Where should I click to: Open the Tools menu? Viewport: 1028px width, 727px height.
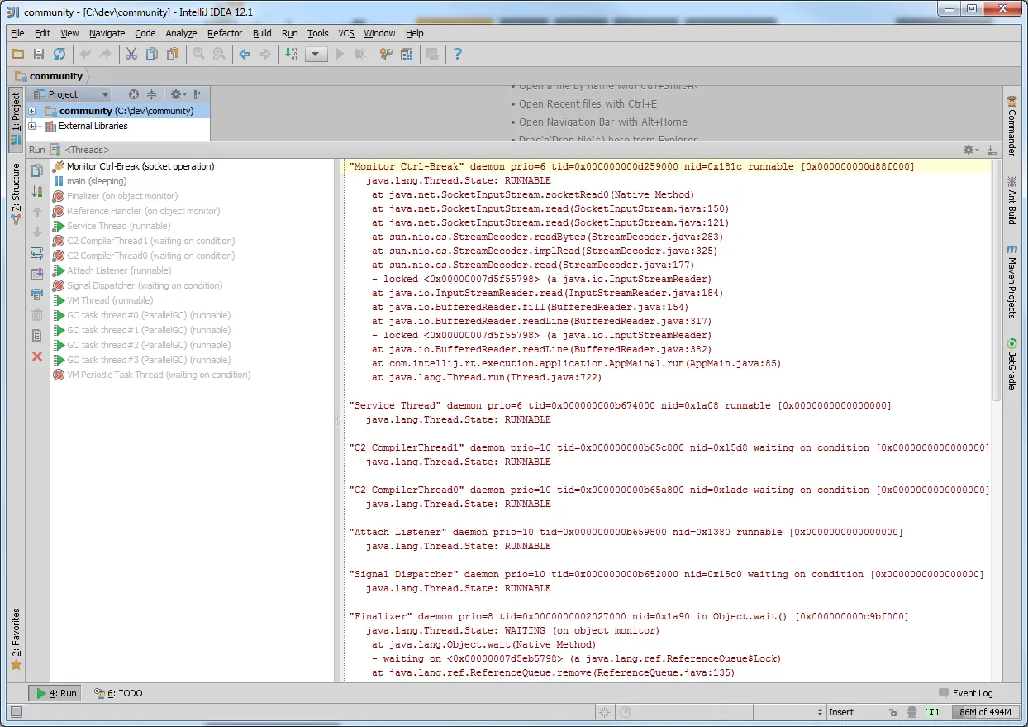(318, 33)
